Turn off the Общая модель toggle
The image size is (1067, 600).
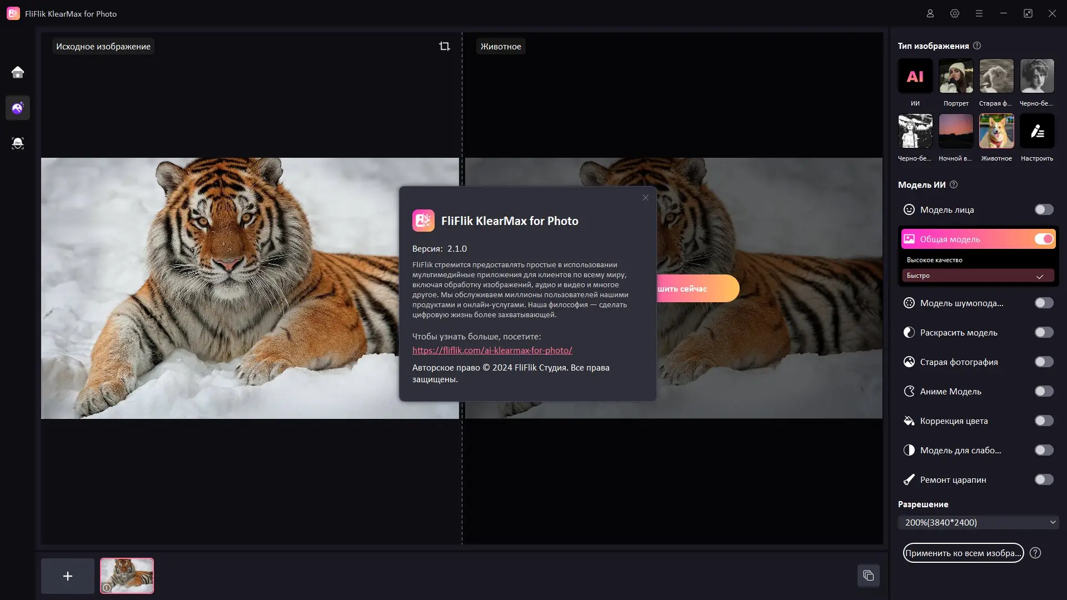point(1044,239)
